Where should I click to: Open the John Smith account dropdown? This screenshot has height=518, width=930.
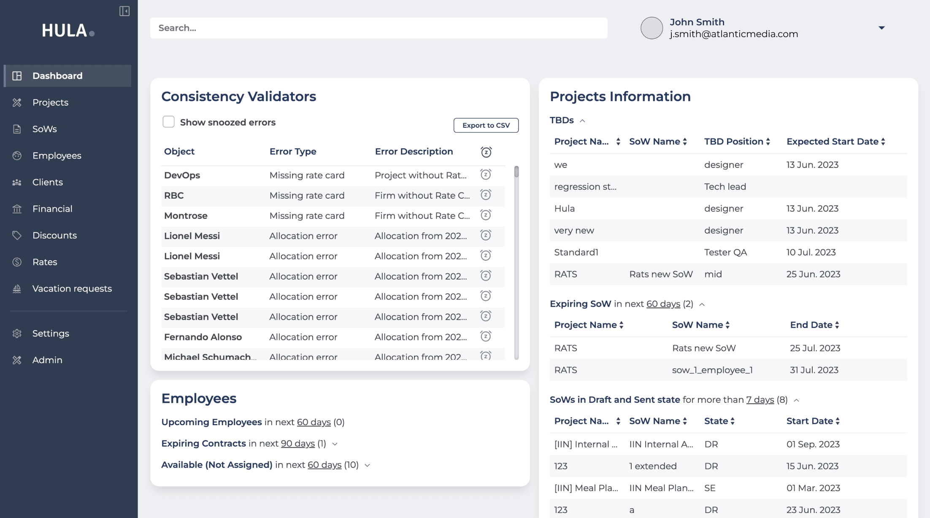click(x=881, y=28)
